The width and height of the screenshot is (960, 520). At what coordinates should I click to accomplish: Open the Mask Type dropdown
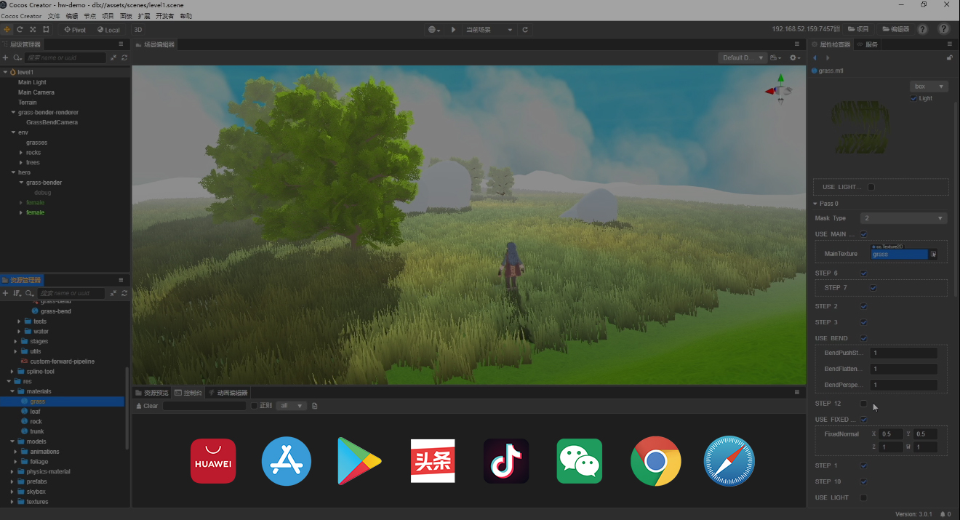click(x=903, y=218)
